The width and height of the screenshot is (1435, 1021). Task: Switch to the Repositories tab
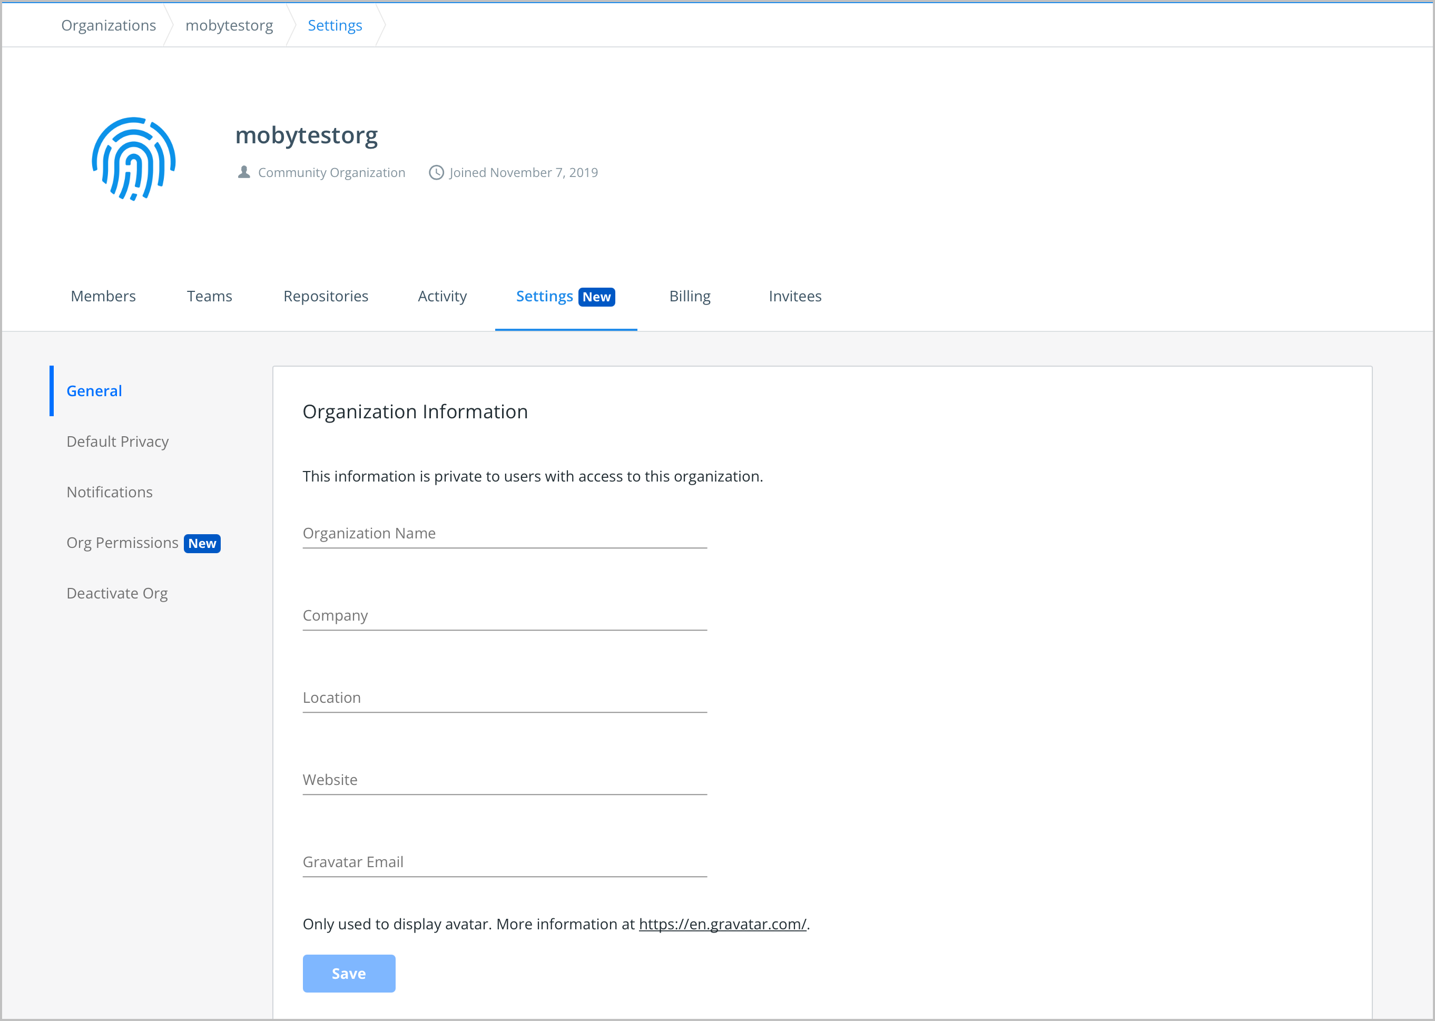pos(326,296)
